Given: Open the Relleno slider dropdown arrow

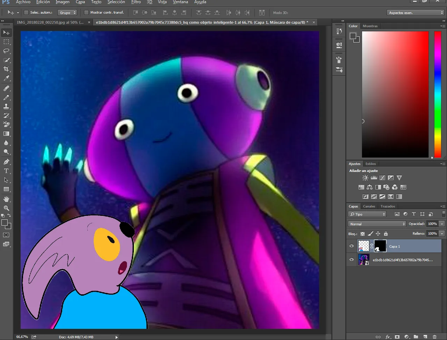Looking at the screenshot, I should click(442, 234).
